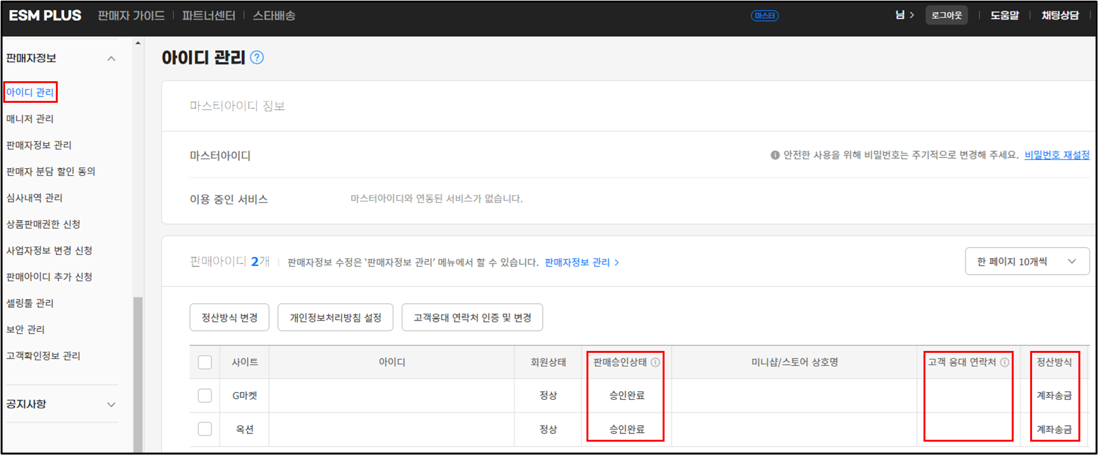Click the 판매자정보 관리 > link

click(582, 262)
